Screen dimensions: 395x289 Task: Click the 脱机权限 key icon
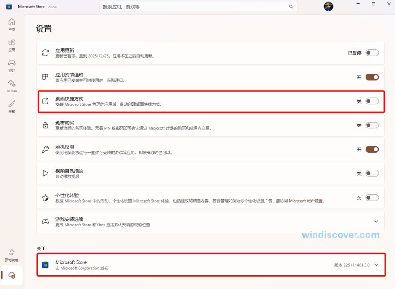45,149
